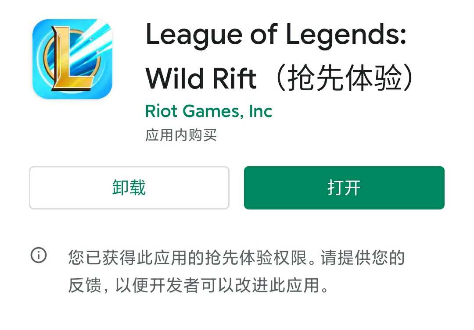
Task: Open the Riot Games, Inc developer link
Action: tap(208, 111)
